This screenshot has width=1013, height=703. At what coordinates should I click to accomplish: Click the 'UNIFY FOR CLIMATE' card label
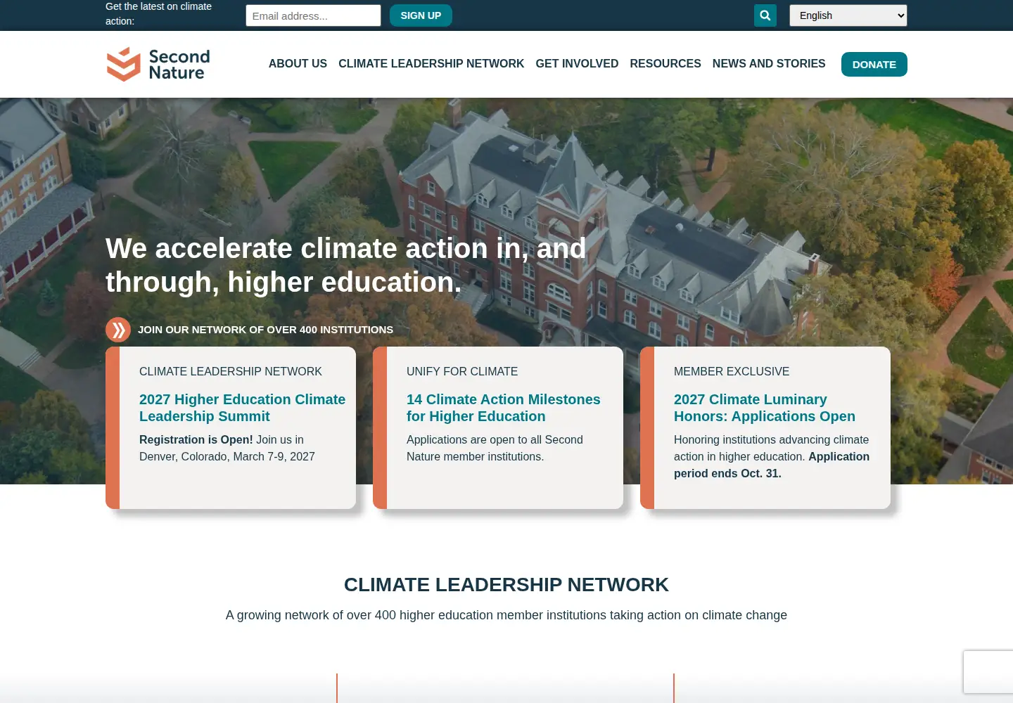(x=462, y=371)
